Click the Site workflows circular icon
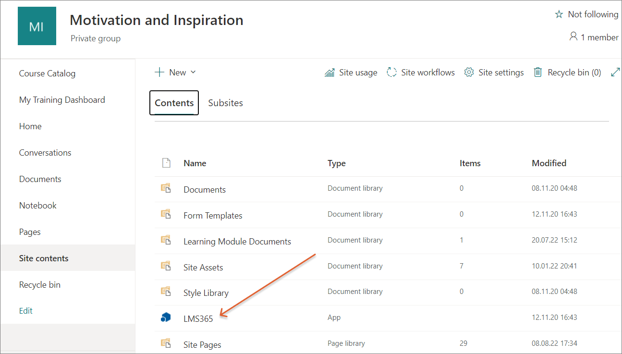This screenshot has height=354, width=622. [x=392, y=73]
